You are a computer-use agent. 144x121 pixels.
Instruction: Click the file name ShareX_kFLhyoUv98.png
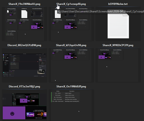tap(71, 45)
